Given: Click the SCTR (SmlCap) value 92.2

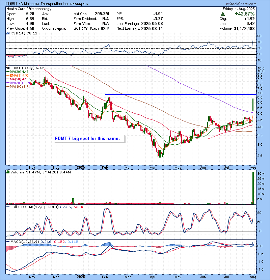Looking at the screenshot, I should click(x=105, y=28).
